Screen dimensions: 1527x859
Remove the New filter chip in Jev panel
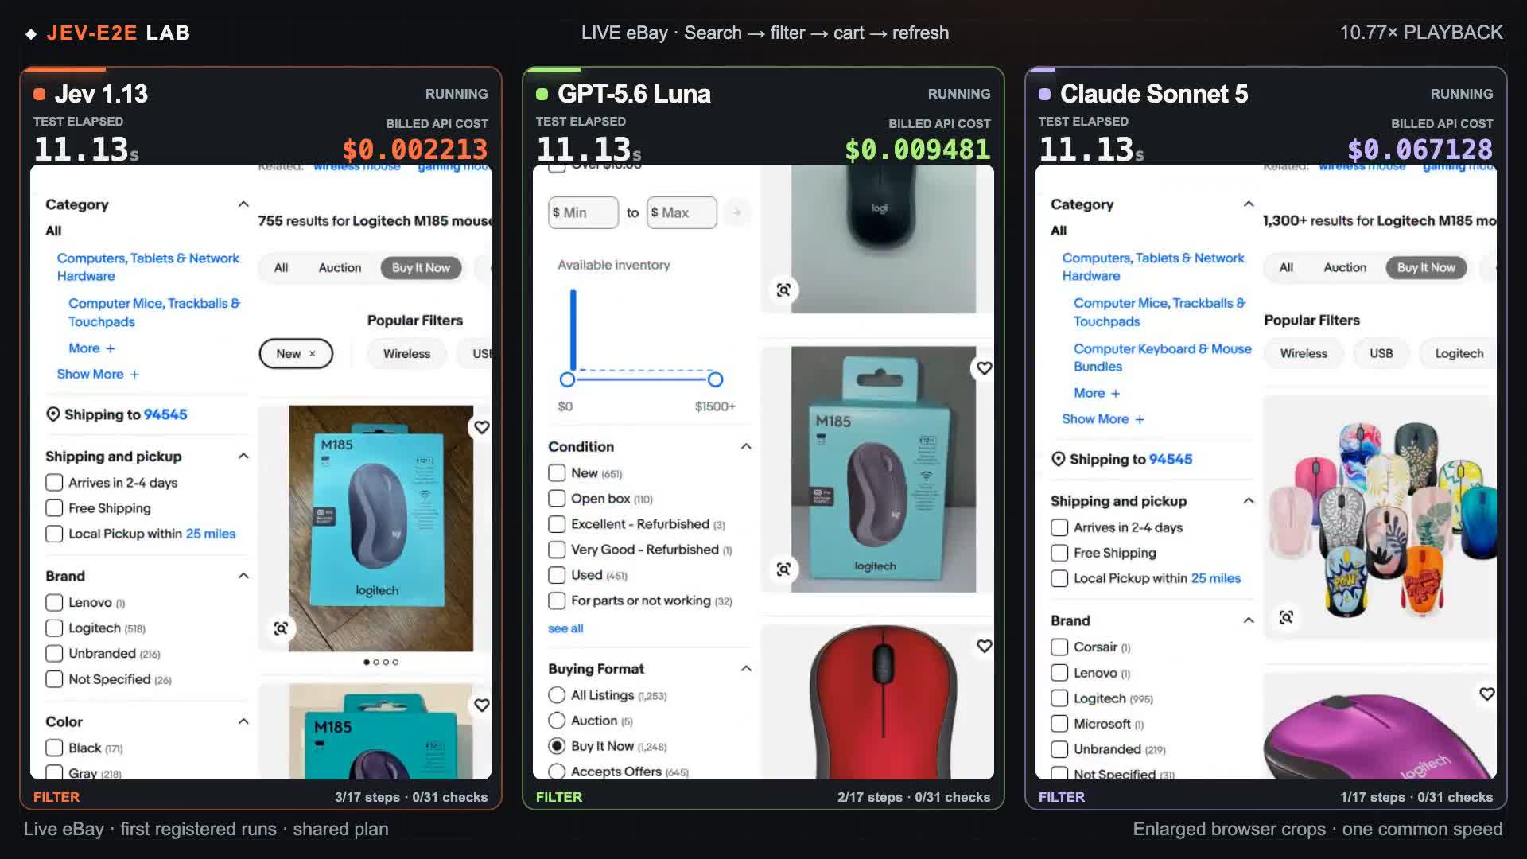tap(313, 354)
